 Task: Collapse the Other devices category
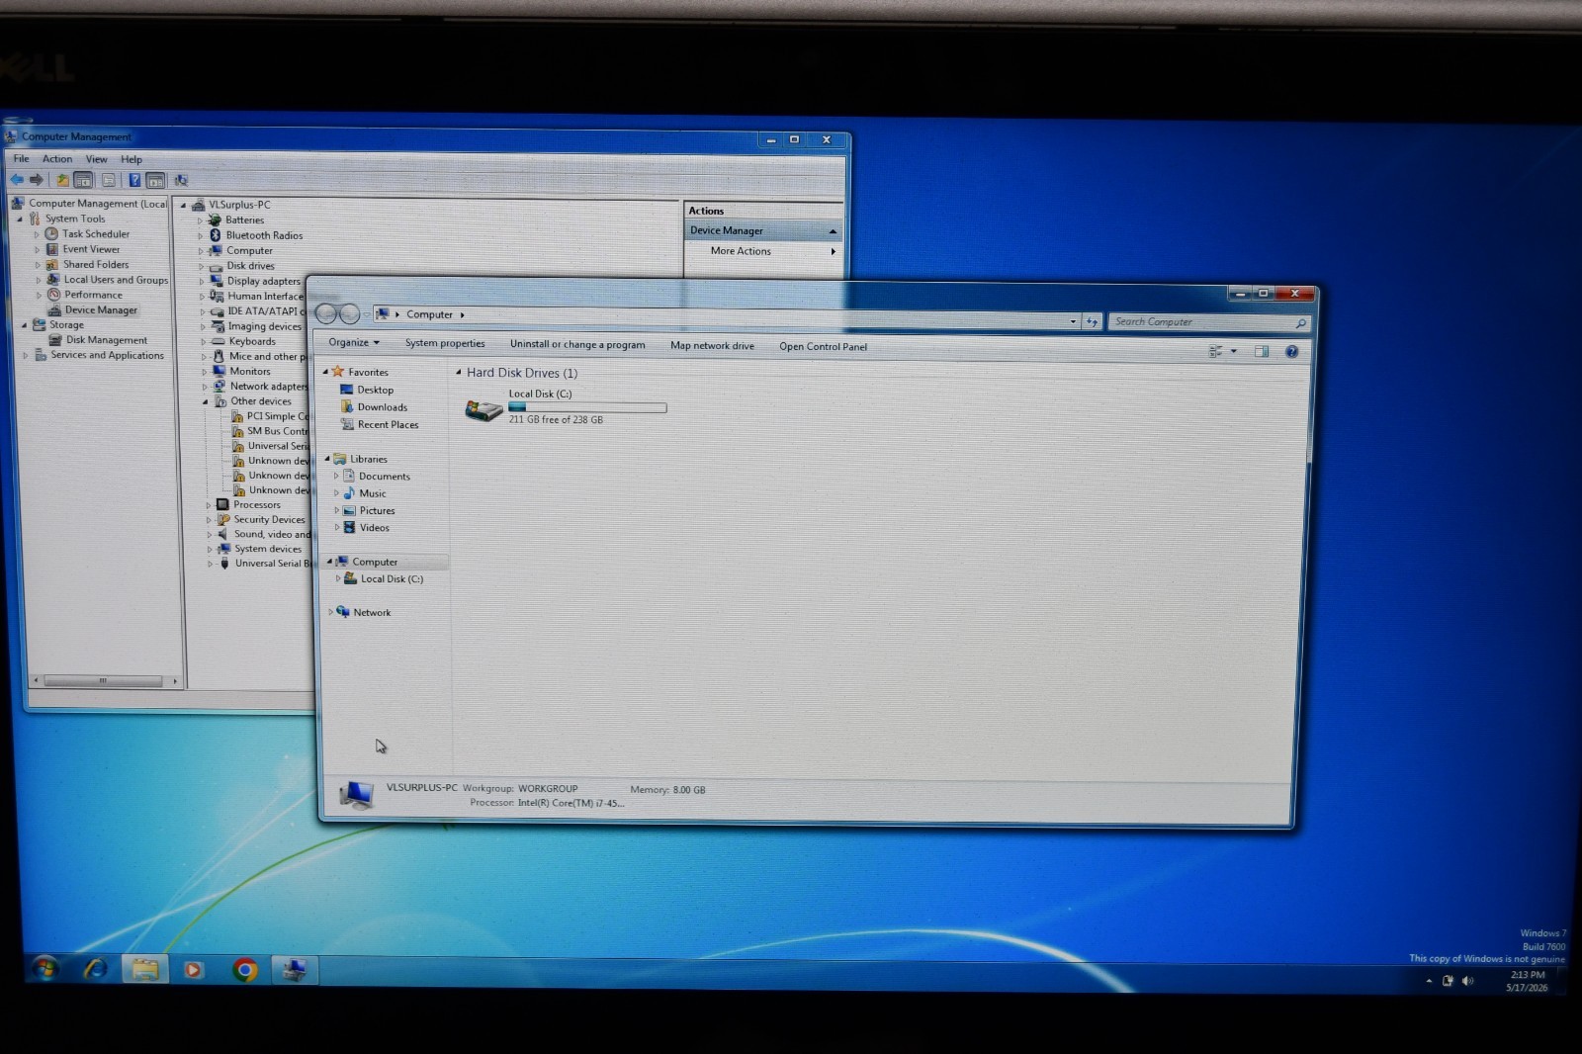pos(206,401)
